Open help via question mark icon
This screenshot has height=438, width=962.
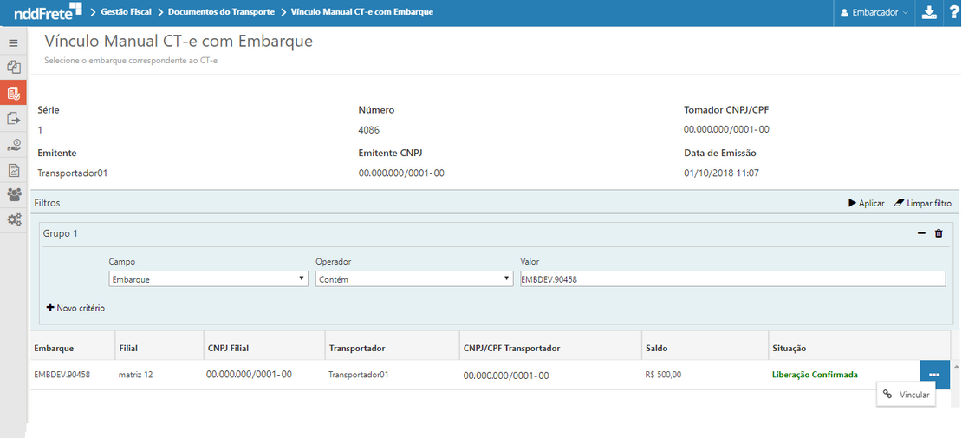click(951, 12)
